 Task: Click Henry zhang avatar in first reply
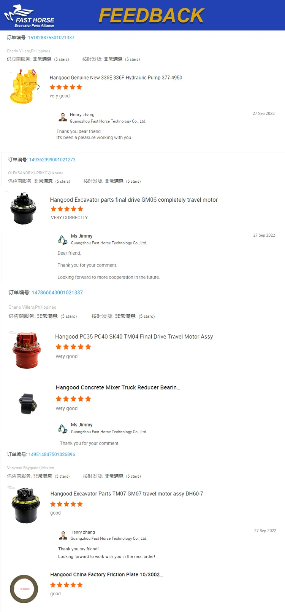[63, 117]
